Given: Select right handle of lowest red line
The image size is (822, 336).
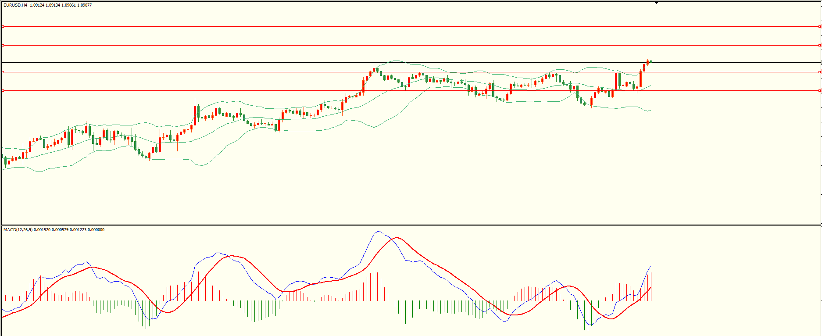Looking at the screenshot, I should tap(820, 90).
